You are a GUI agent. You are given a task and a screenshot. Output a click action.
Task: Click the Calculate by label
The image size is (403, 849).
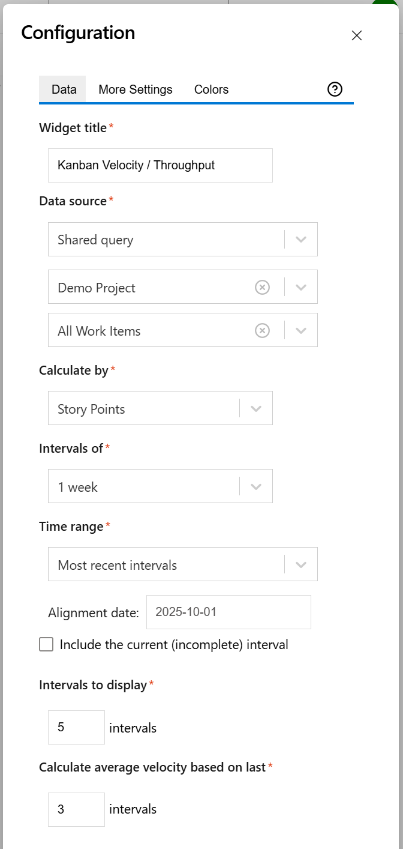73,370
